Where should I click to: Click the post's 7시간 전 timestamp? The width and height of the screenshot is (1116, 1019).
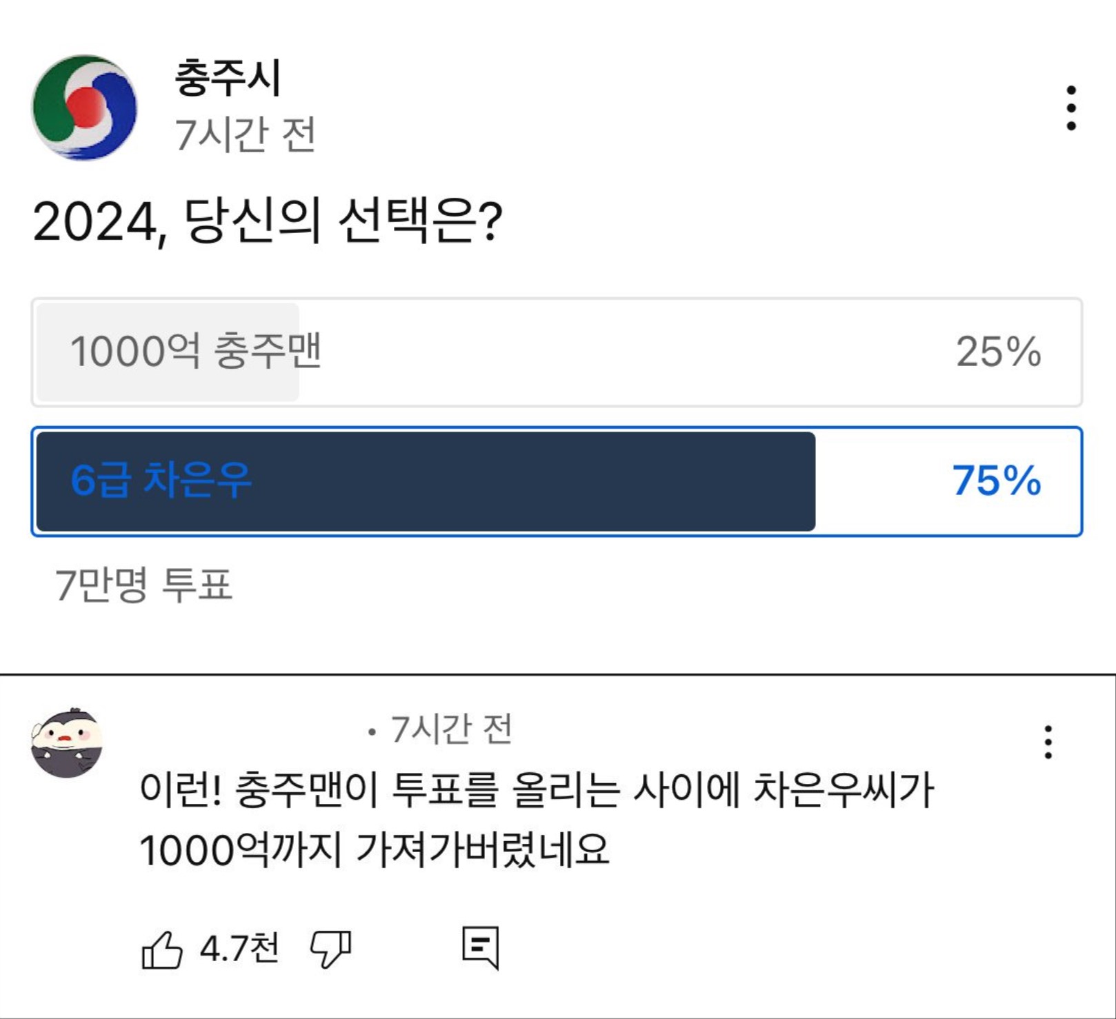tap(245, 134)
